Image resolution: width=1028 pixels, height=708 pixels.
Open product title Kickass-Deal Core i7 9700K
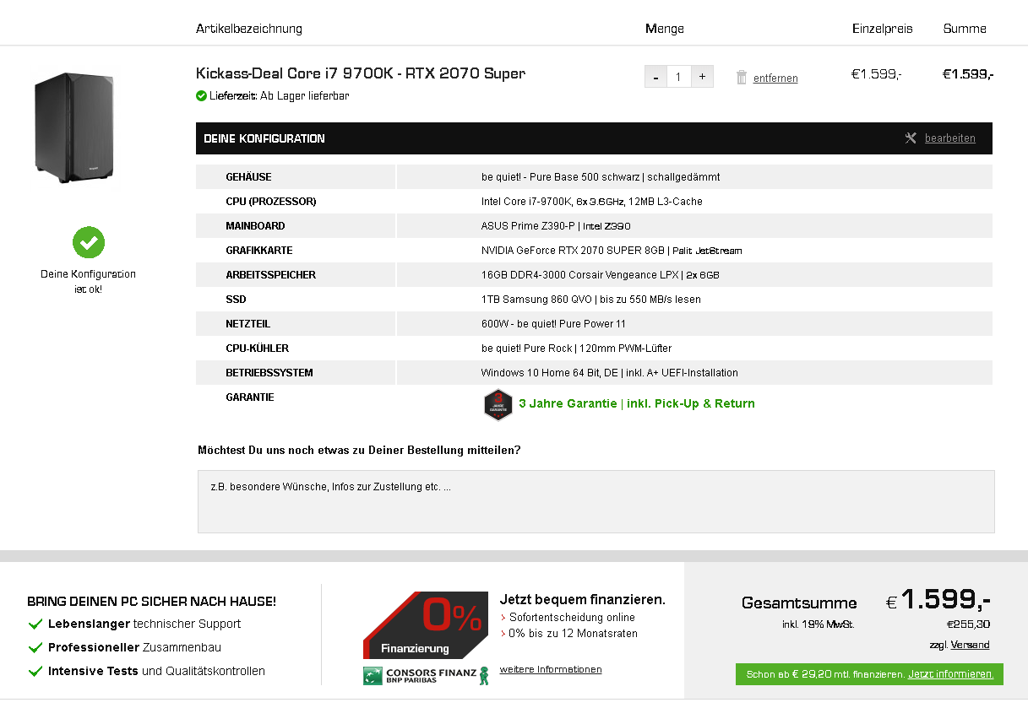pos(361,73)
